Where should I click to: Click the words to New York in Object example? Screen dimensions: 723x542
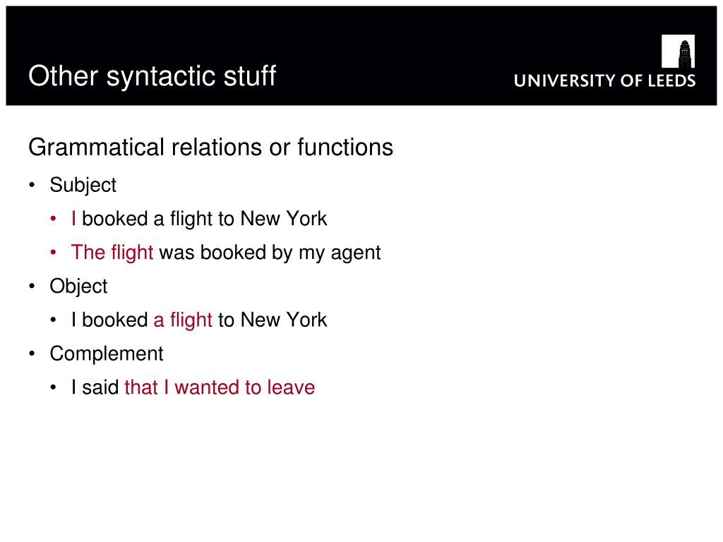click(x=273, y=320)
